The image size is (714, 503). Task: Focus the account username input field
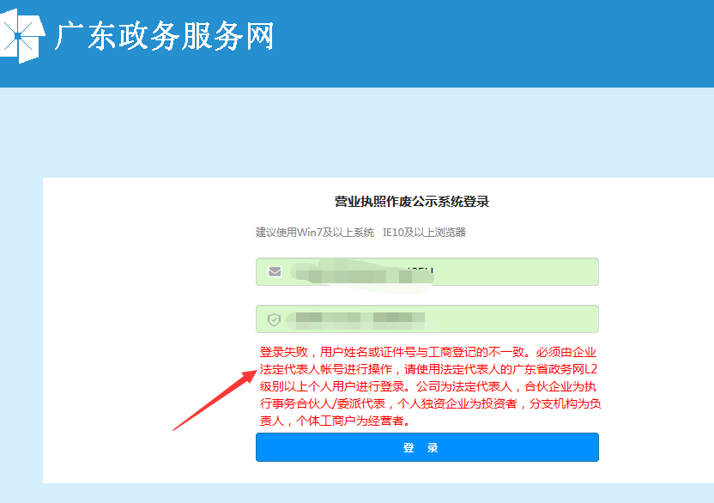coord(515,271)
